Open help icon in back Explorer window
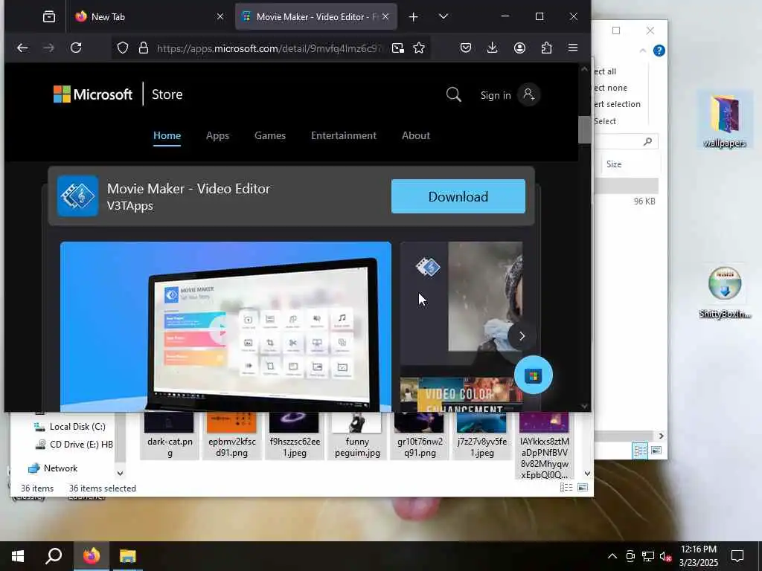Screen dimensions: 762x571 (x=659, y=51)
